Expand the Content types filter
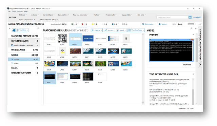The width and height of the screenshot is (217, 126). pos(49,15)
